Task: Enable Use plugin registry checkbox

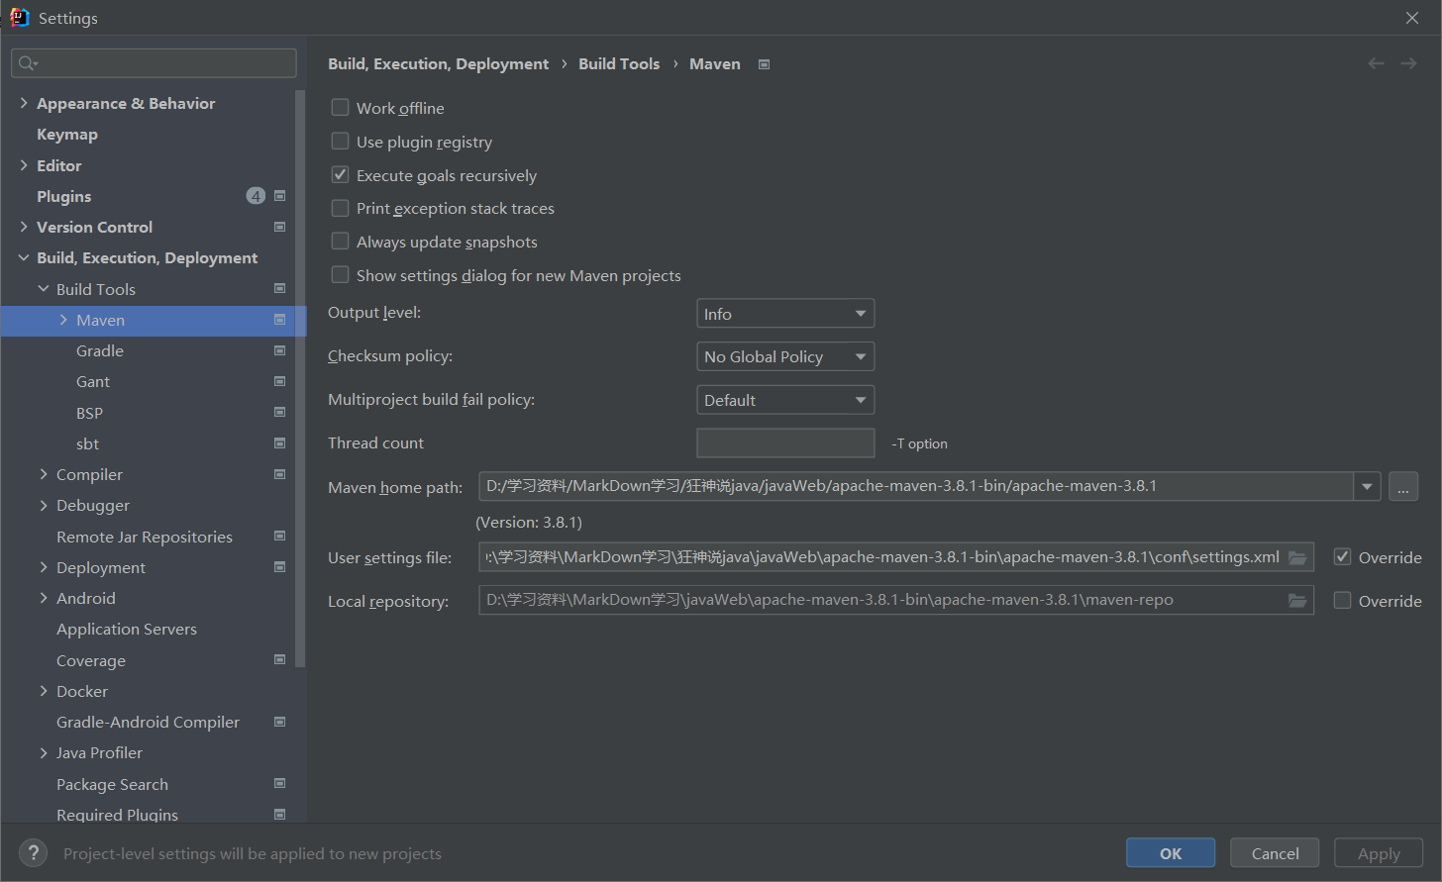Action: point(340,141)
